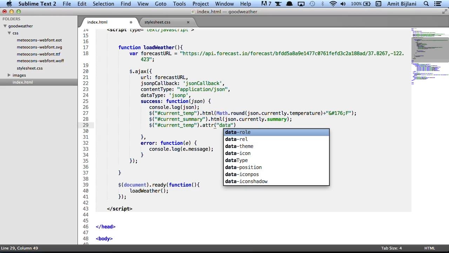Screen dimensions: 449x253
Task: Click the anvil menu bar icon
Action: point(278,4)
